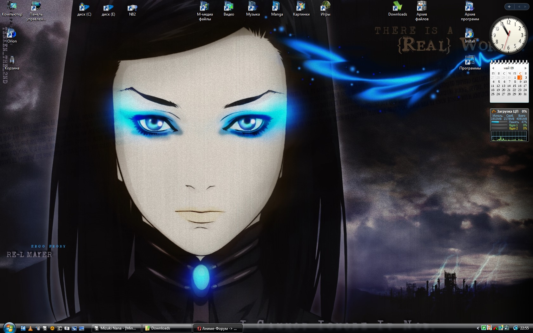Launch VLC from the quick launch bar
Image resolution: width=533 pixels, height=333 pixels.
(30, 328)
